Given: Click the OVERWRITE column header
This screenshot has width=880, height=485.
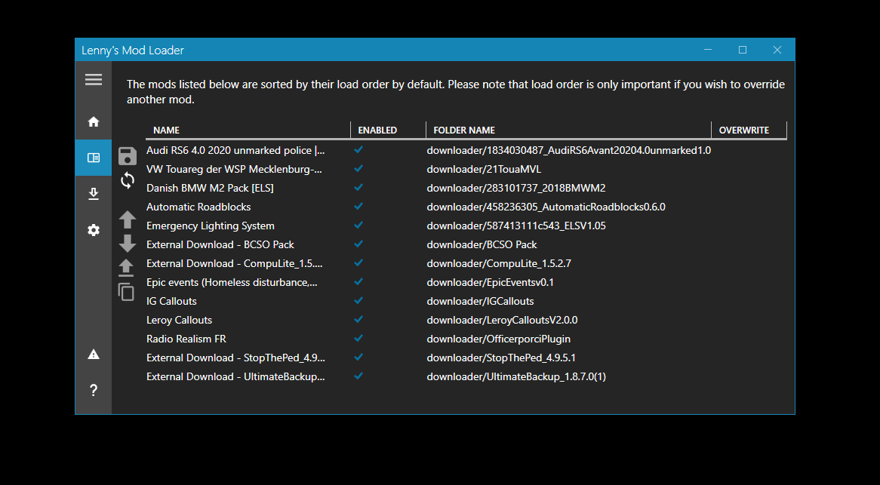Looking at the screenshot, I should tap(743, 130).
